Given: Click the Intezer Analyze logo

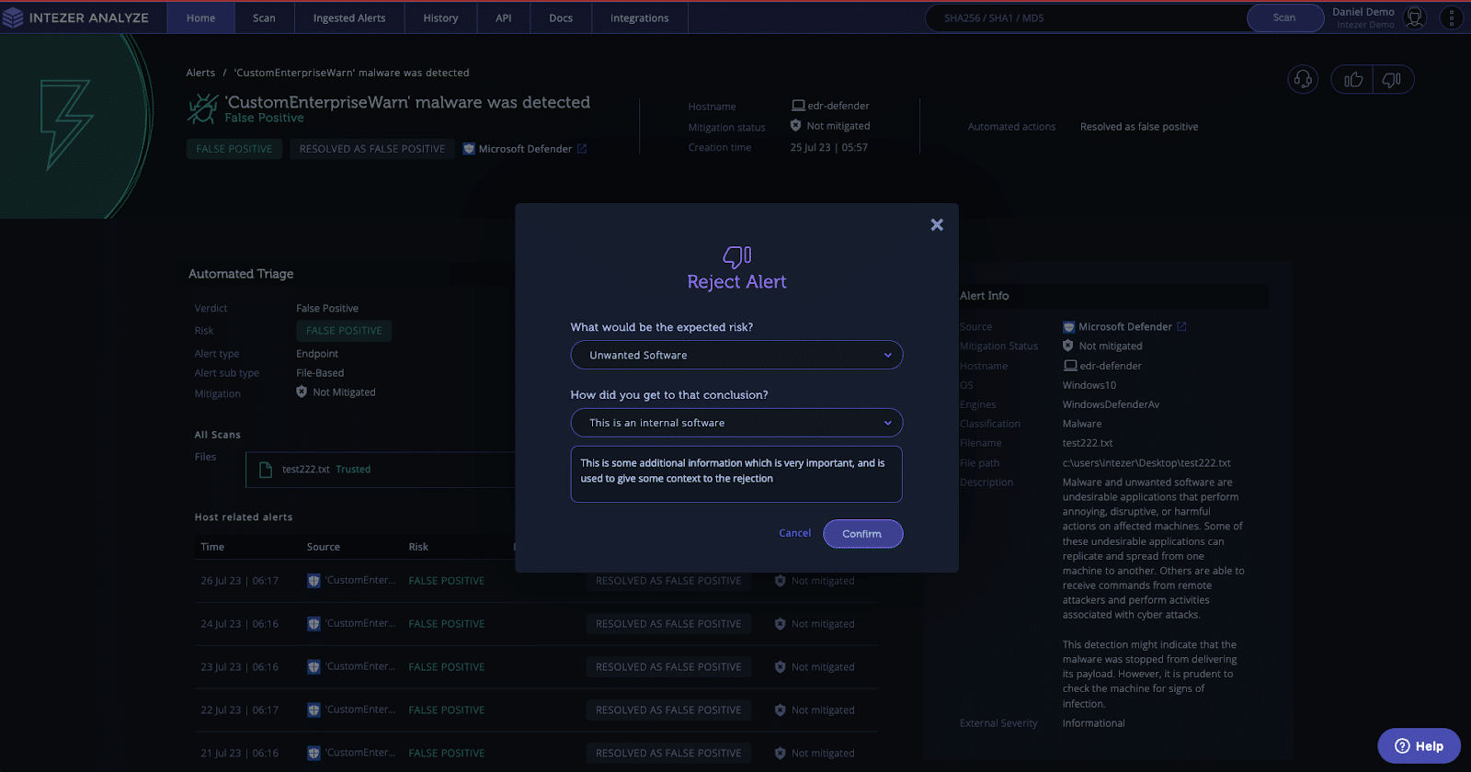Looking at the screenshot, I should click(75, 17).
